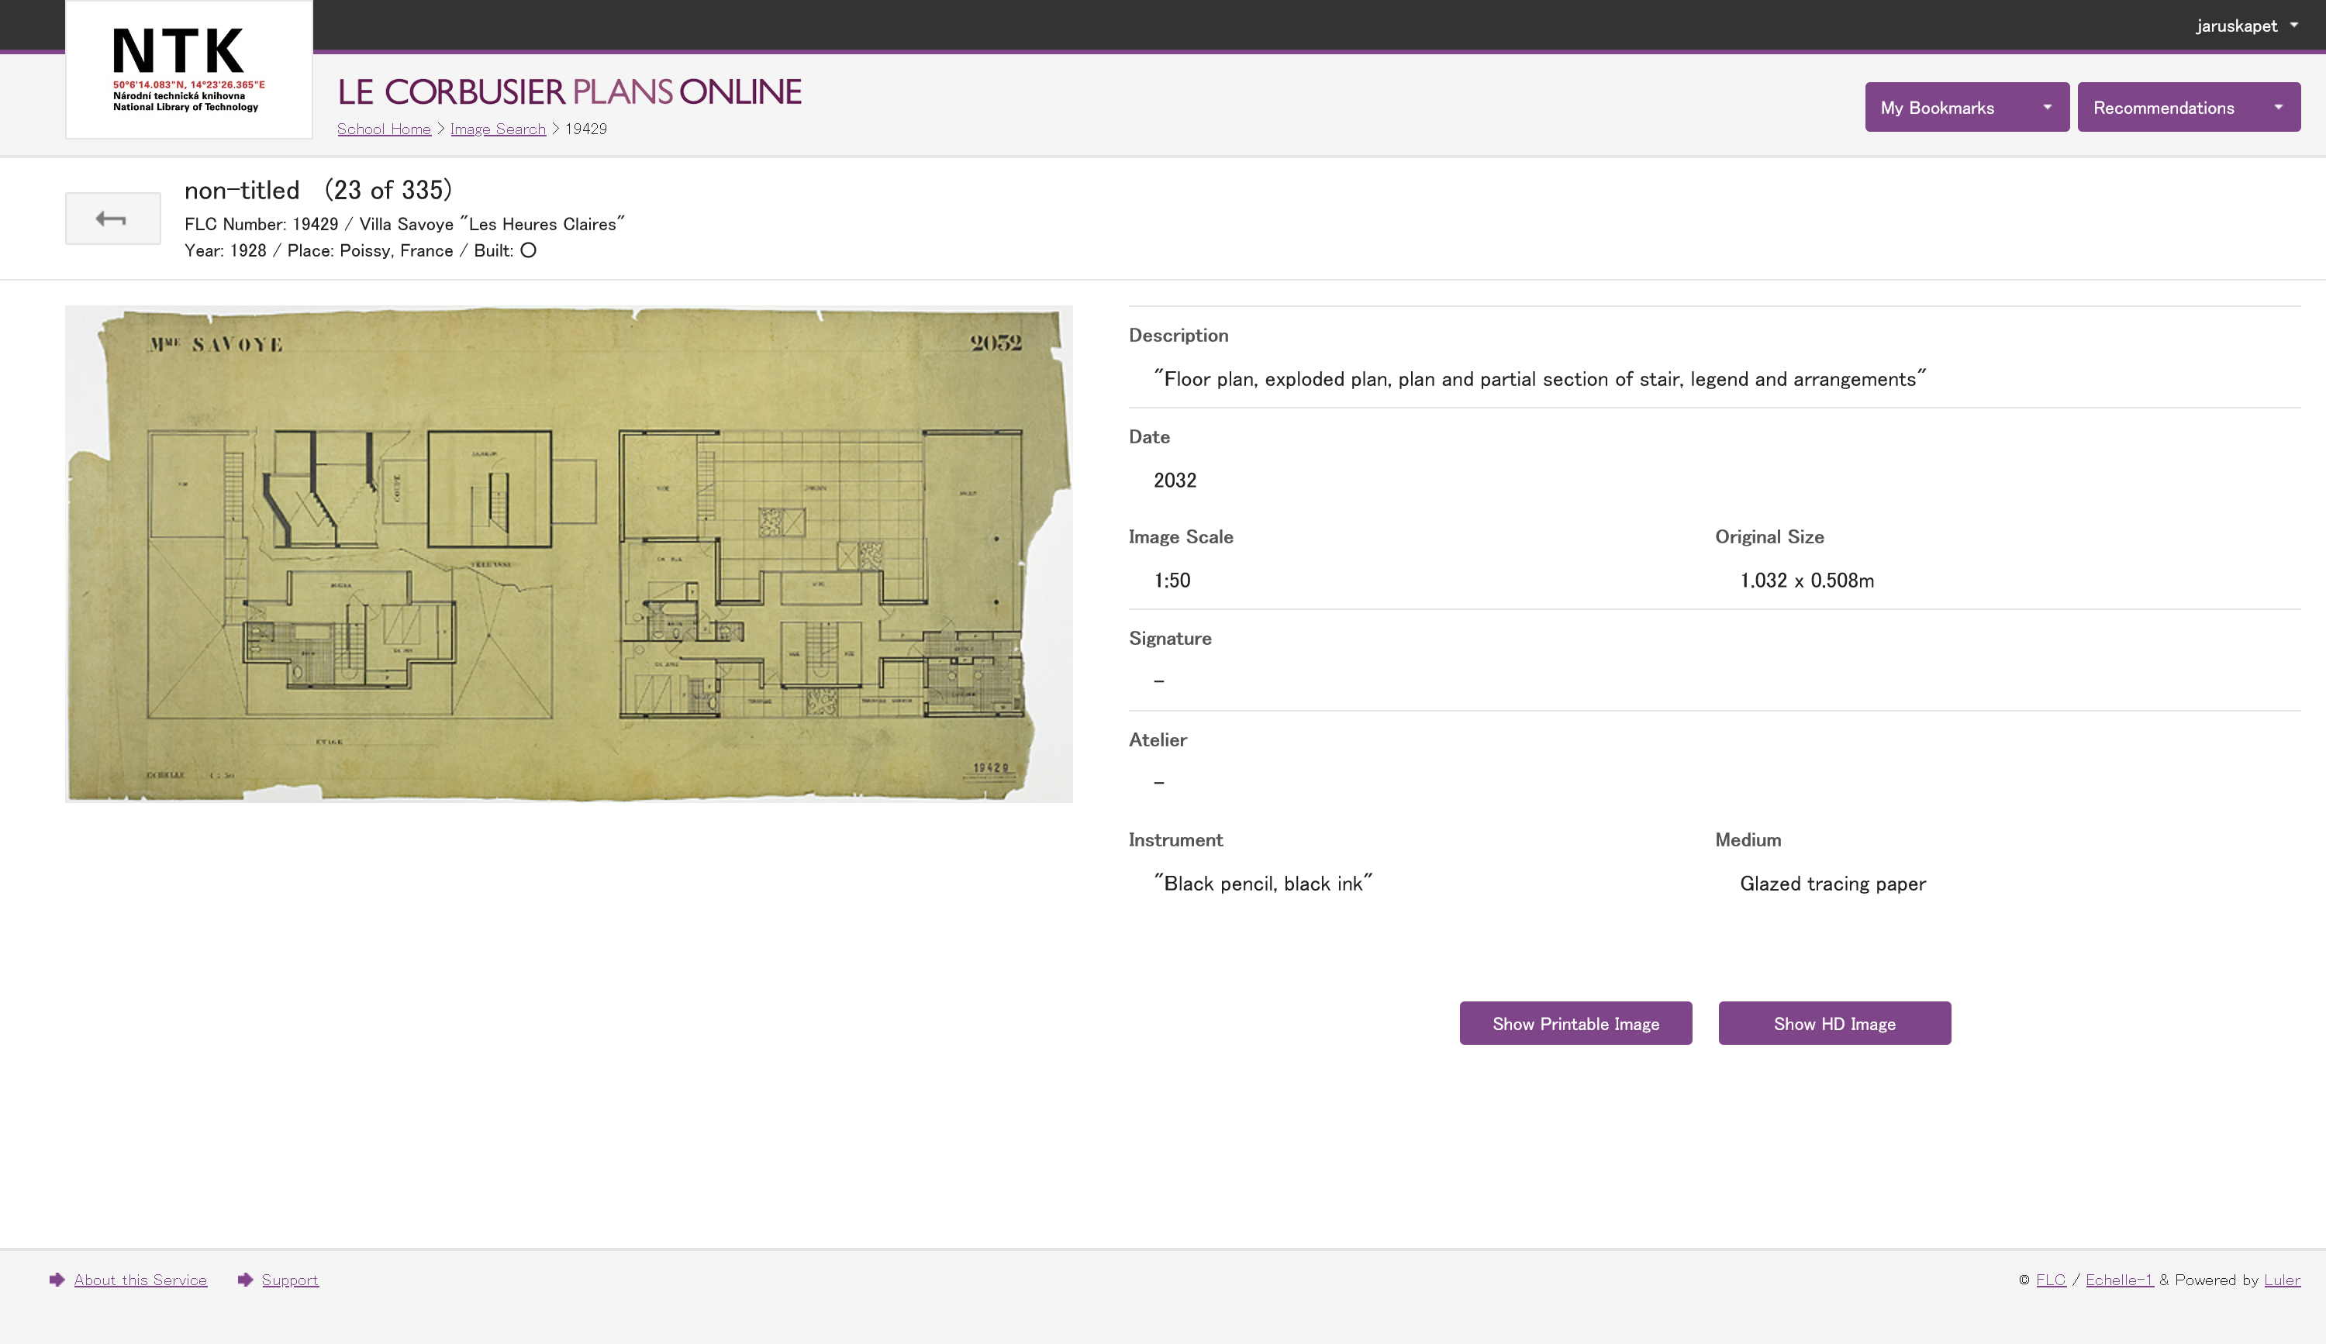Viewport: 2326px width, 1344px height.
Task: Click the Description text 'Floor plan, exploded plan'
Action: point(1540,379)
